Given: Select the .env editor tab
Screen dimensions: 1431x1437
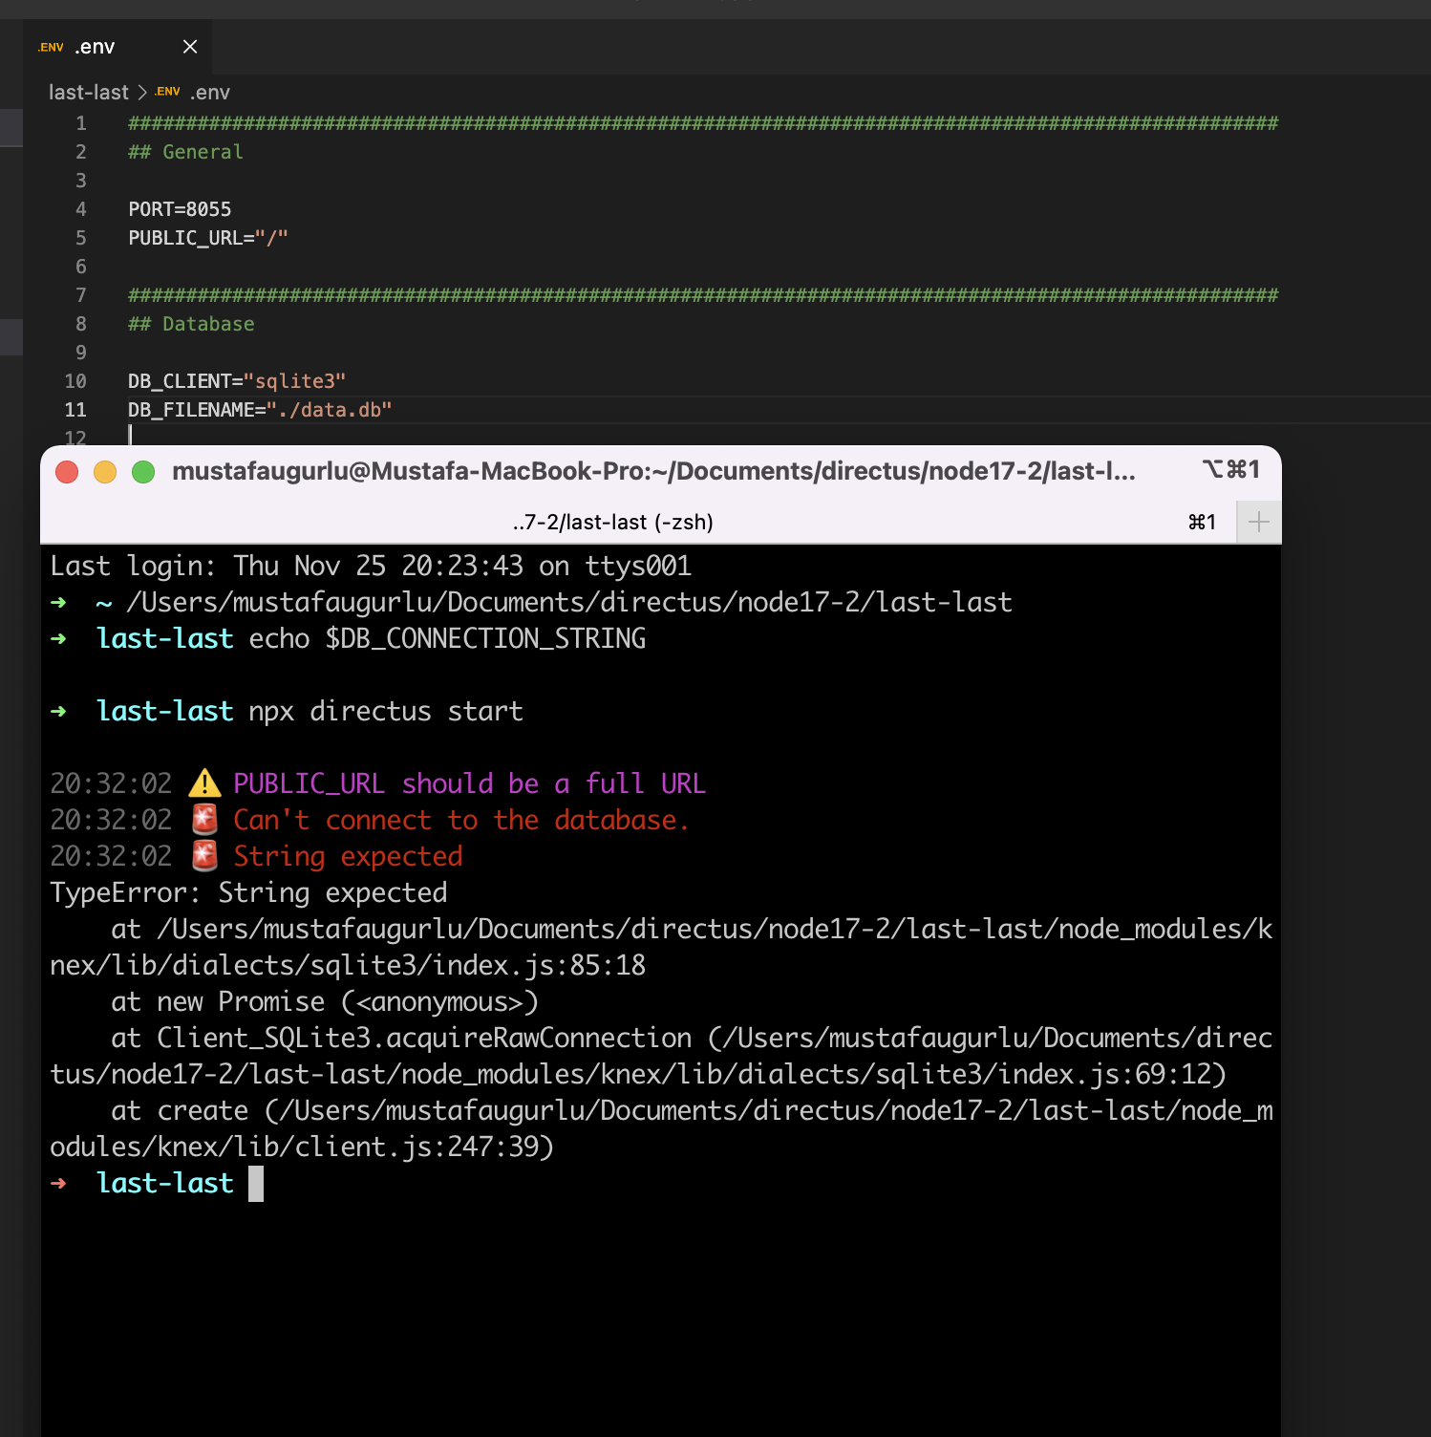Looking at the screenshot, I should 96,46.
